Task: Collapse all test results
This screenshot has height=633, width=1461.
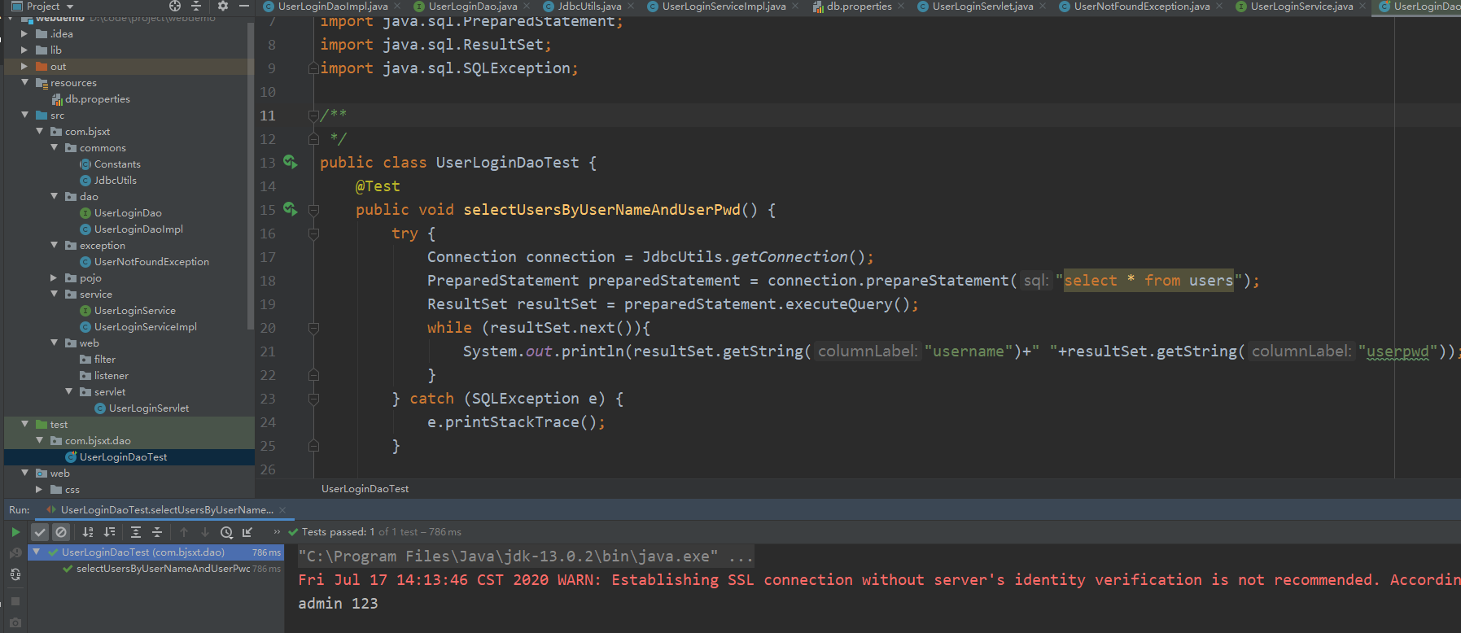Action: 157,532
